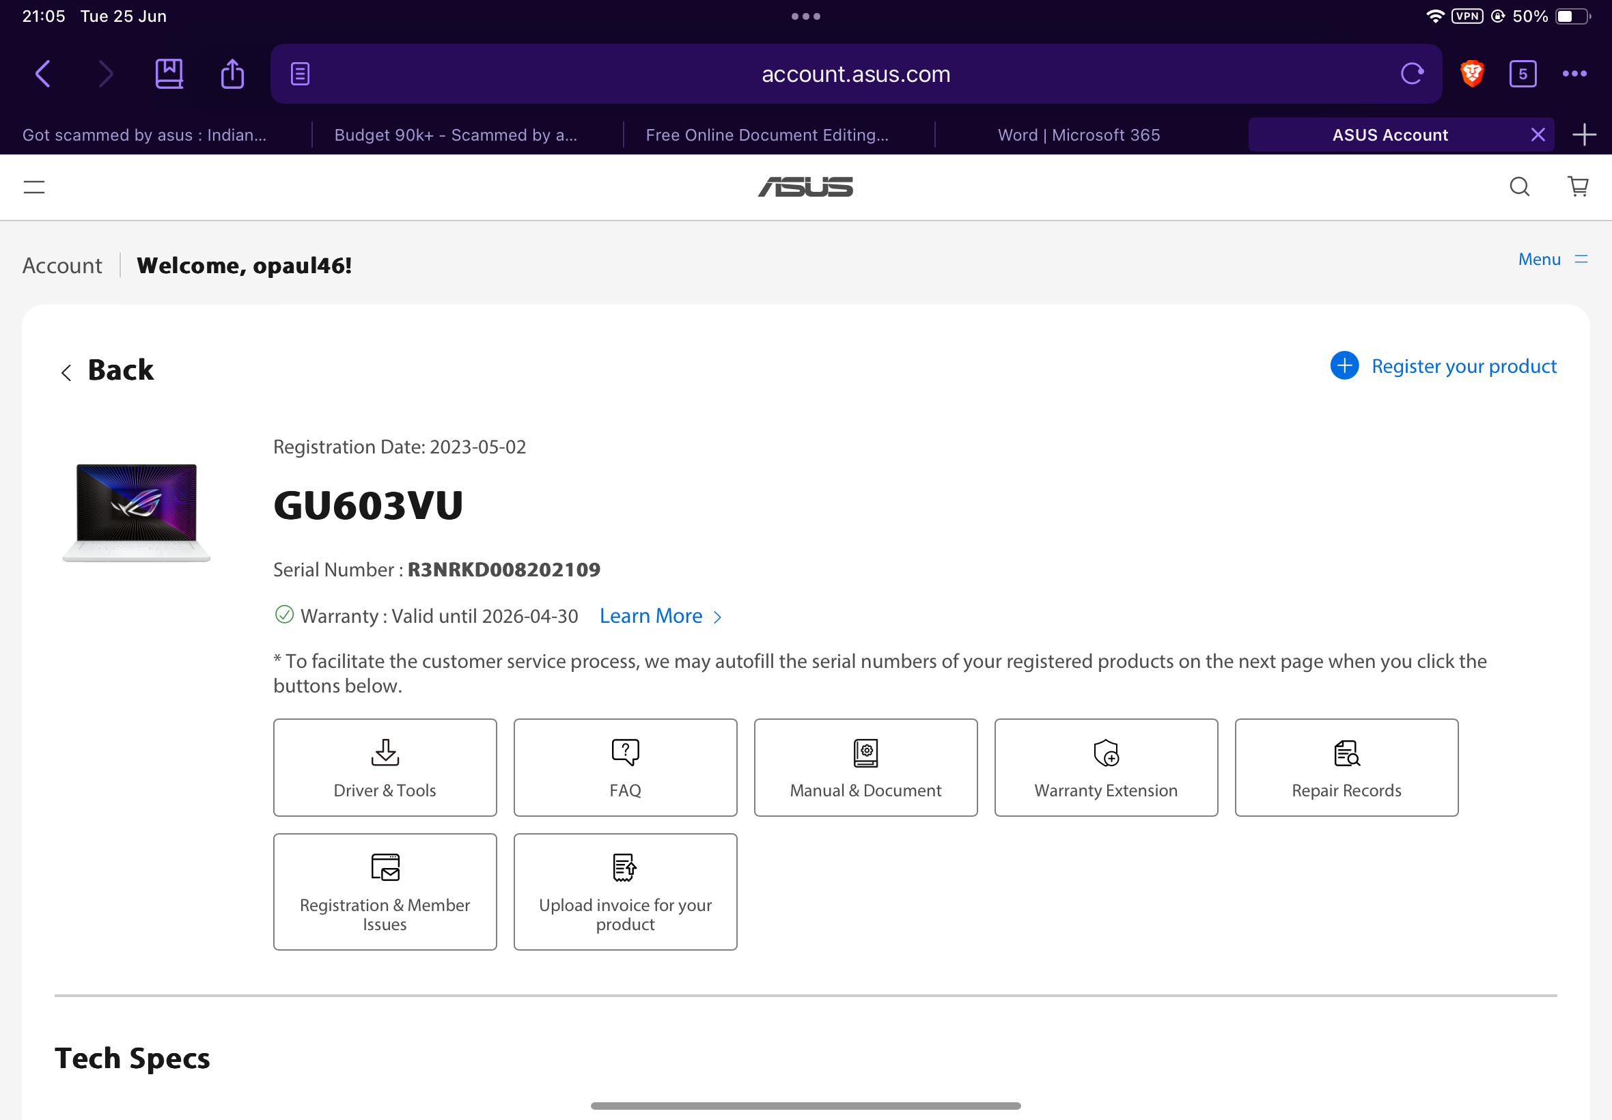Viewport: 1612px width, 1120px height.
Task: Click Register your product link
Action: click(1464, 365)
